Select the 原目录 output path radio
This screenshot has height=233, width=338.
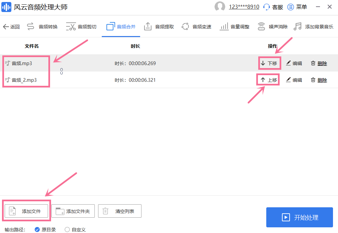37,230
